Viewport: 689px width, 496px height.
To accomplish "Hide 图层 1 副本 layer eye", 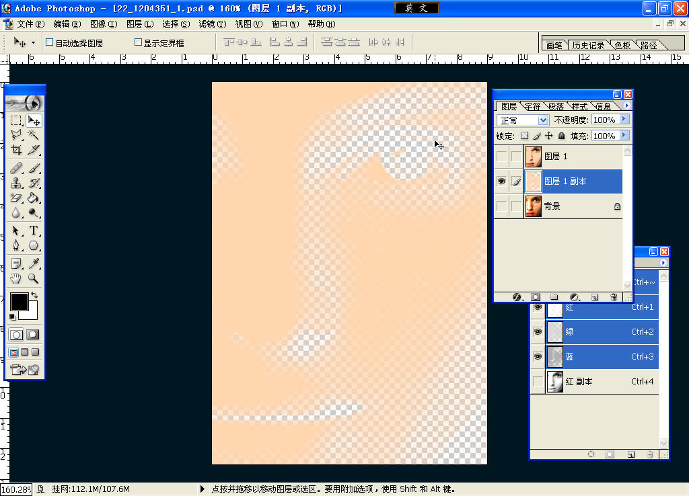I will (x=501, y=181).
